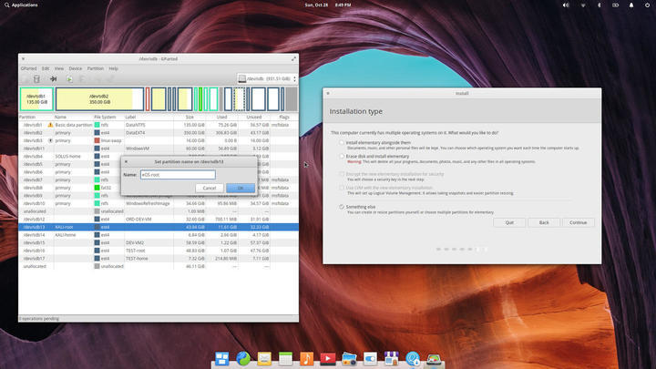Click the Partition column header
Viewport: 656px width, 369px height.
pos(36,118)
